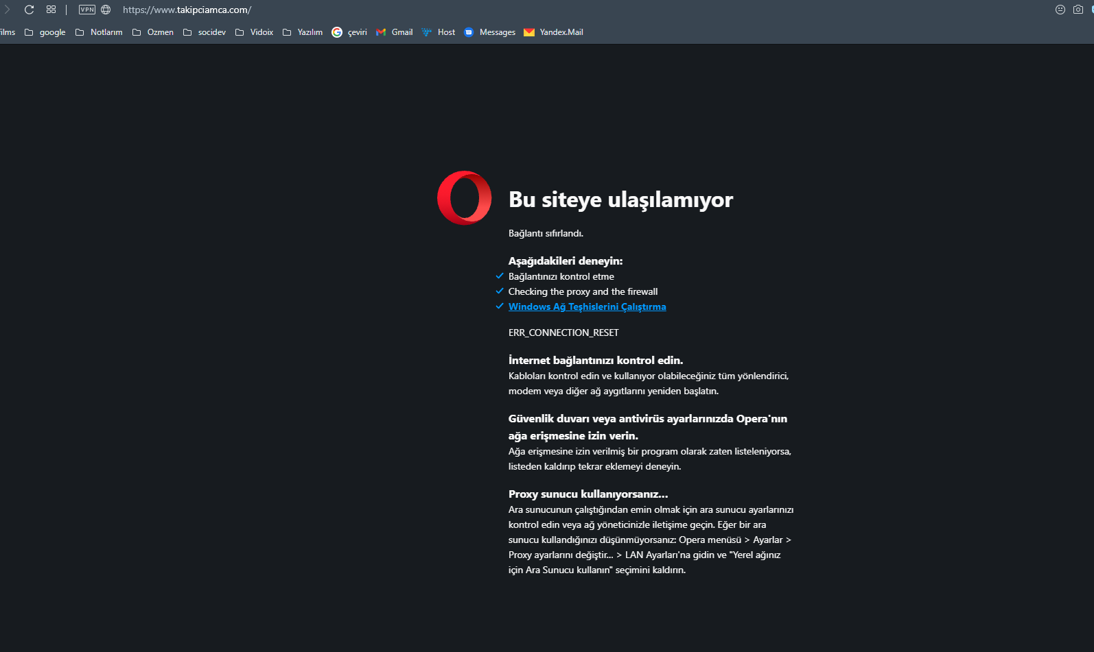The height and width of the screenshot is (652, 1094).
Task: Open the Gmail bookmark
Action: 395,32
